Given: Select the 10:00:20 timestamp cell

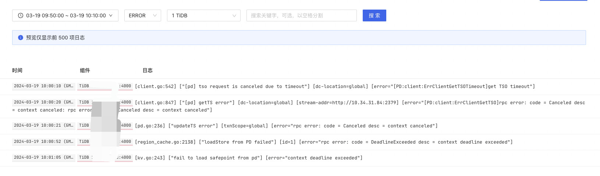Looking at the screenshot, I should (x=43, y=102).
